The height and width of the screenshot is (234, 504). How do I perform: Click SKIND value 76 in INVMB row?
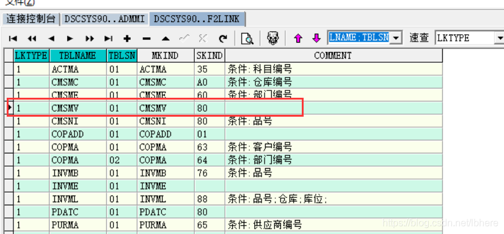pos(210,173)
